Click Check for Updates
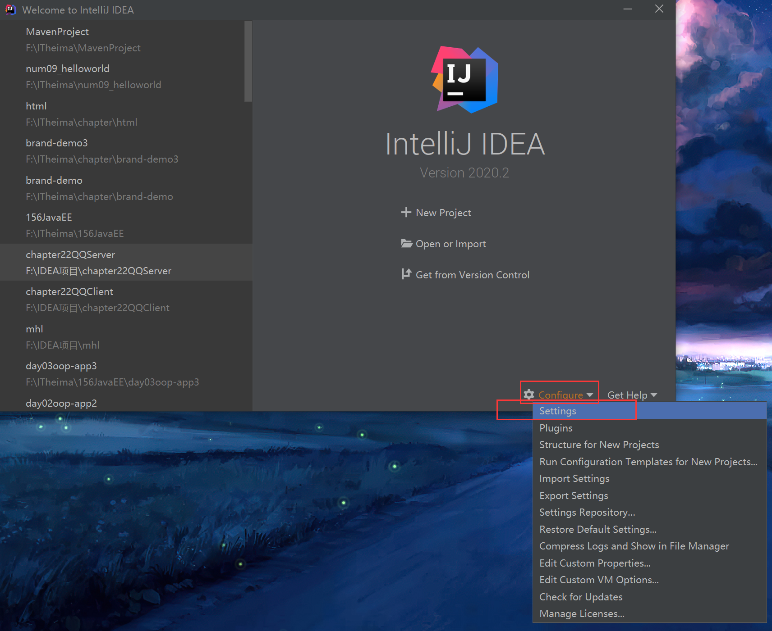Viewport: 772px width, 631px height. click(581, 597)
